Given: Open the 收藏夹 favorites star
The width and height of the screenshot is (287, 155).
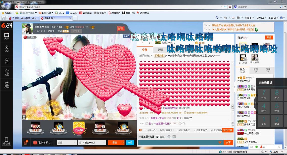Looking at the screenshot, I should [x=7, y=13].
